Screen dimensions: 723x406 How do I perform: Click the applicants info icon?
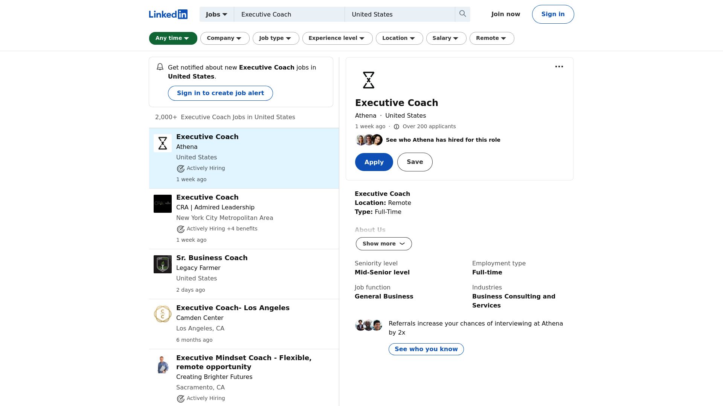coord(396,127)
